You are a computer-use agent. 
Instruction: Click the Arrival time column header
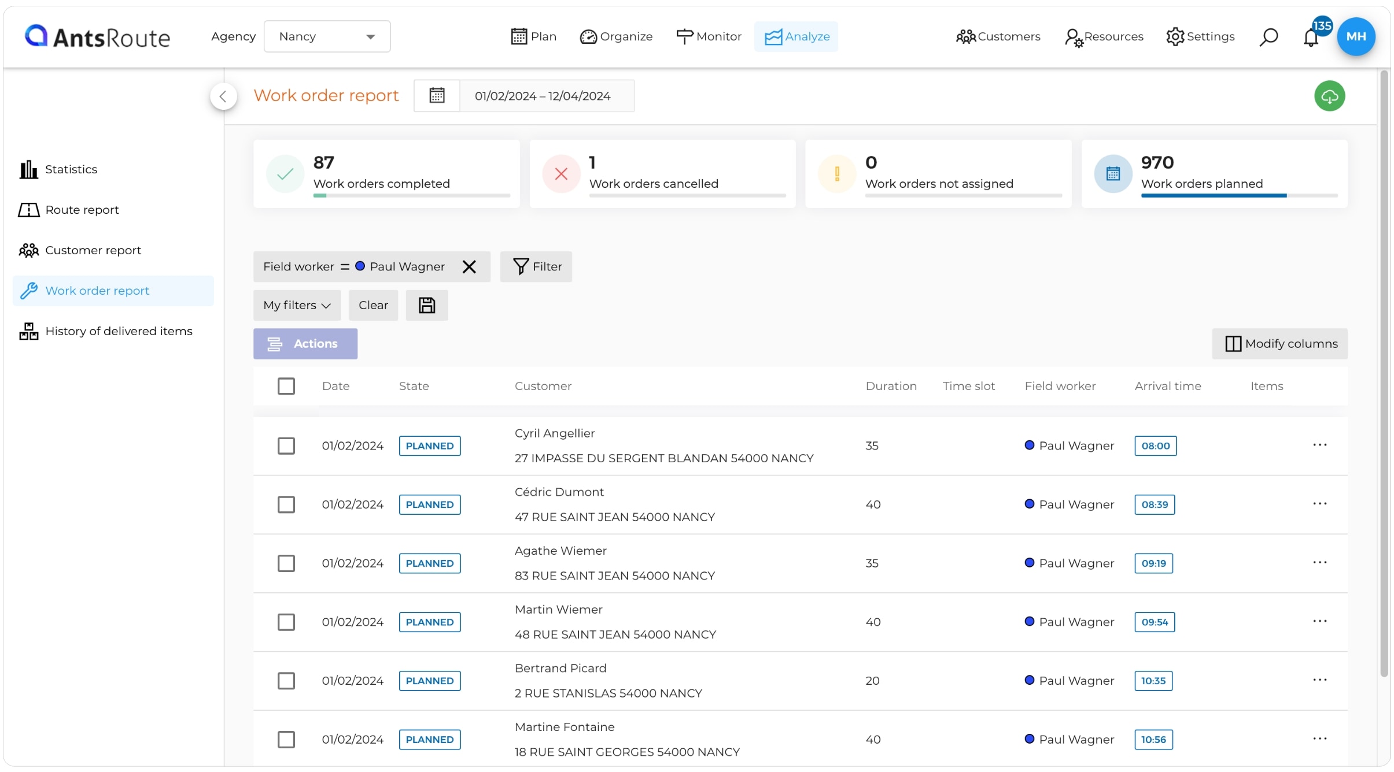(x=1167, y=386)
